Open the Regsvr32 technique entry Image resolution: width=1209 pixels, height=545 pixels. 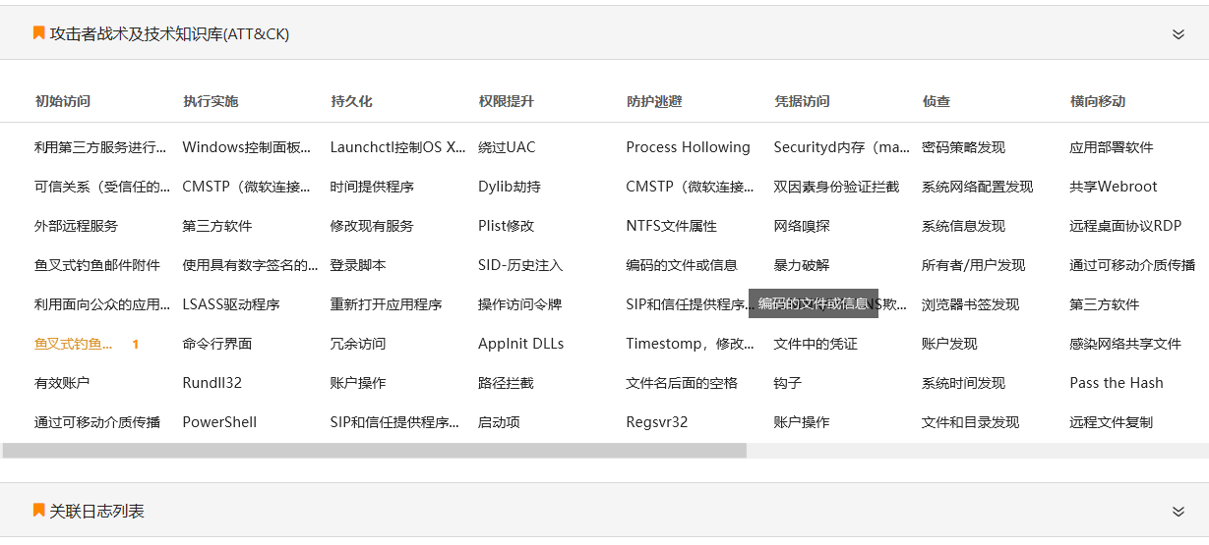pyautogui.click(x=656, y=422)
